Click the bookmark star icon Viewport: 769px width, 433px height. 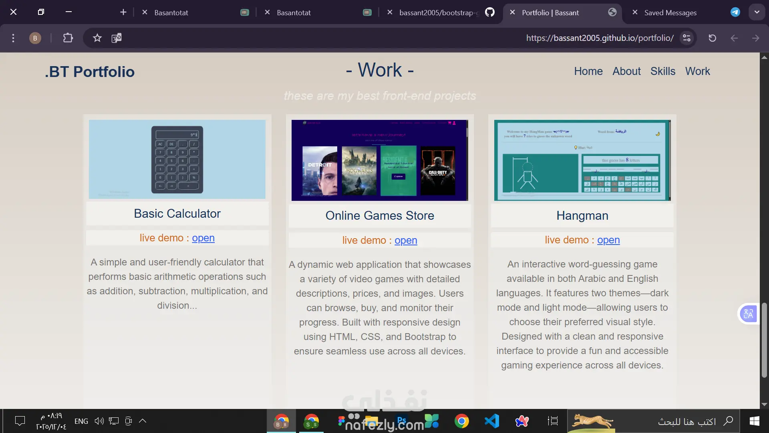coord(97,38)
